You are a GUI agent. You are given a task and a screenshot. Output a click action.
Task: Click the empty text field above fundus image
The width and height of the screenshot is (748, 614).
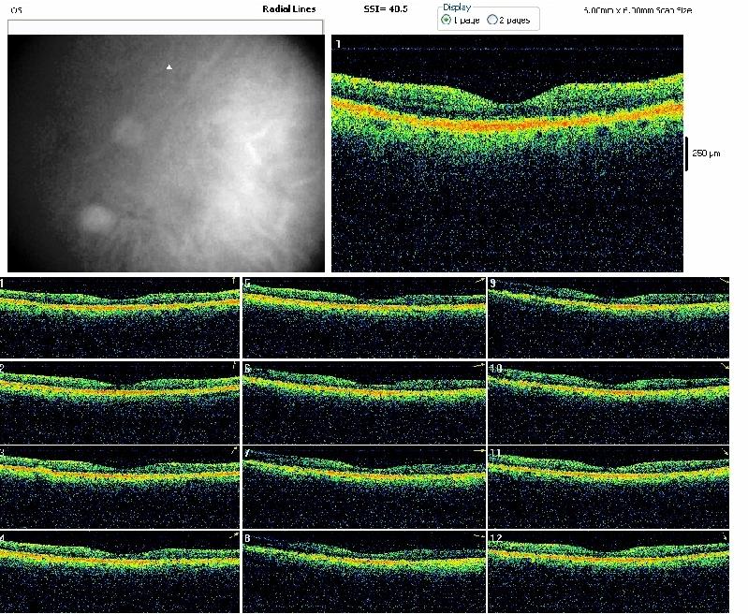[165, 27]
